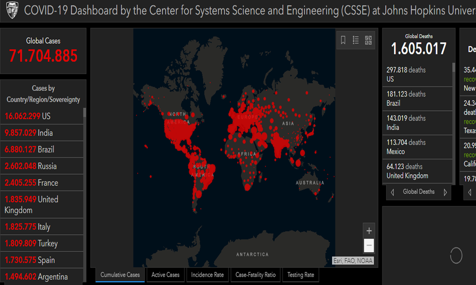
Task: Go to next panel after Global Deaths
Action: click(x=445, y=192)
